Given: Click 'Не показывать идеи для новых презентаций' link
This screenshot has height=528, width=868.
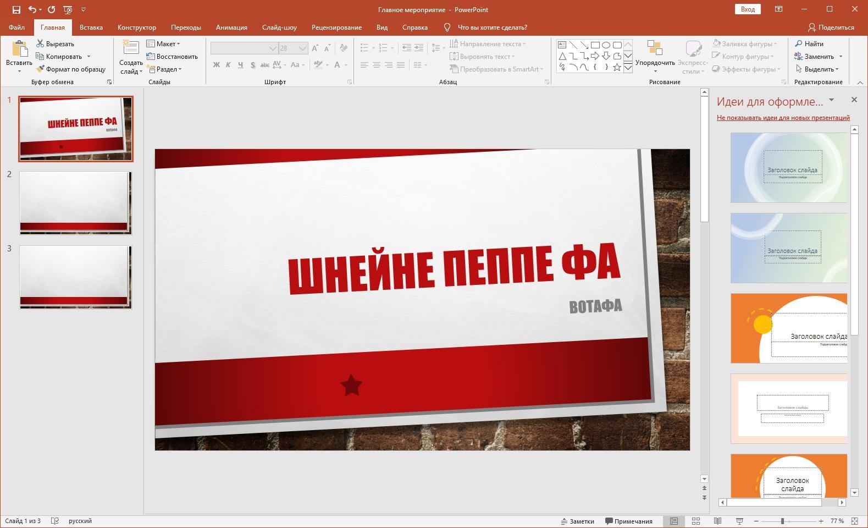Looking at the screenshot, I should coord(783,118).
